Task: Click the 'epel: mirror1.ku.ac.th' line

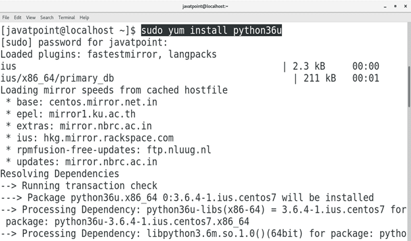Action: pyautogui.click(x=70, y=114)
